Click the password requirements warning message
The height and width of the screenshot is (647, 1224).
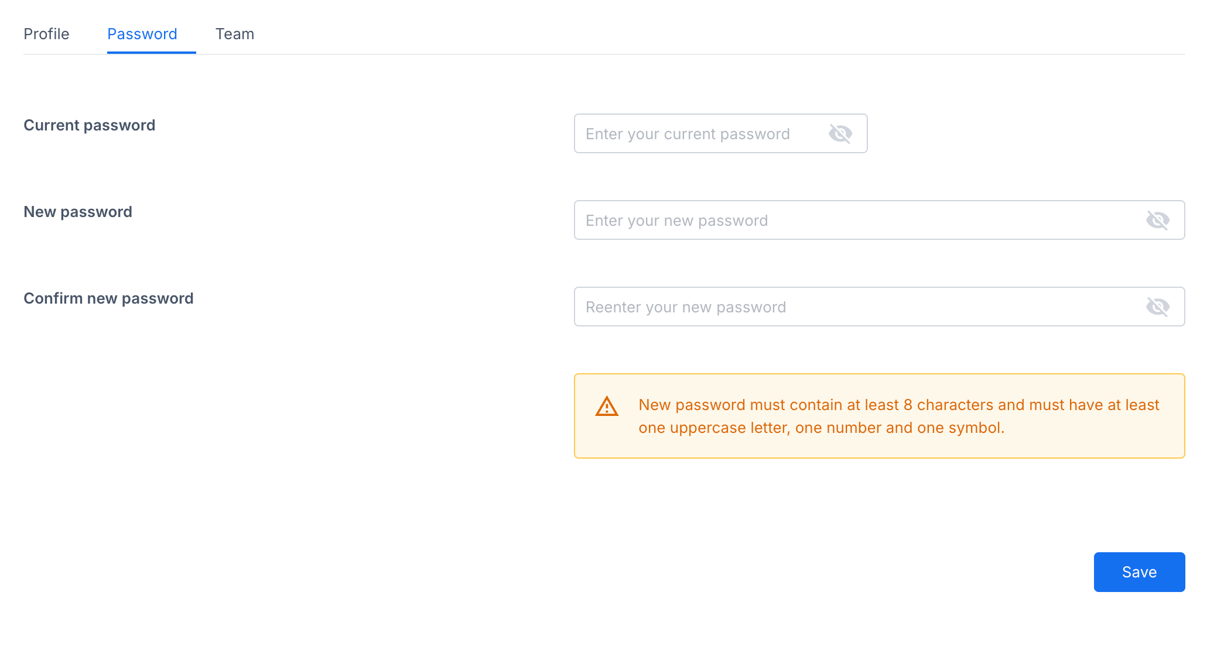pos(898,416)
